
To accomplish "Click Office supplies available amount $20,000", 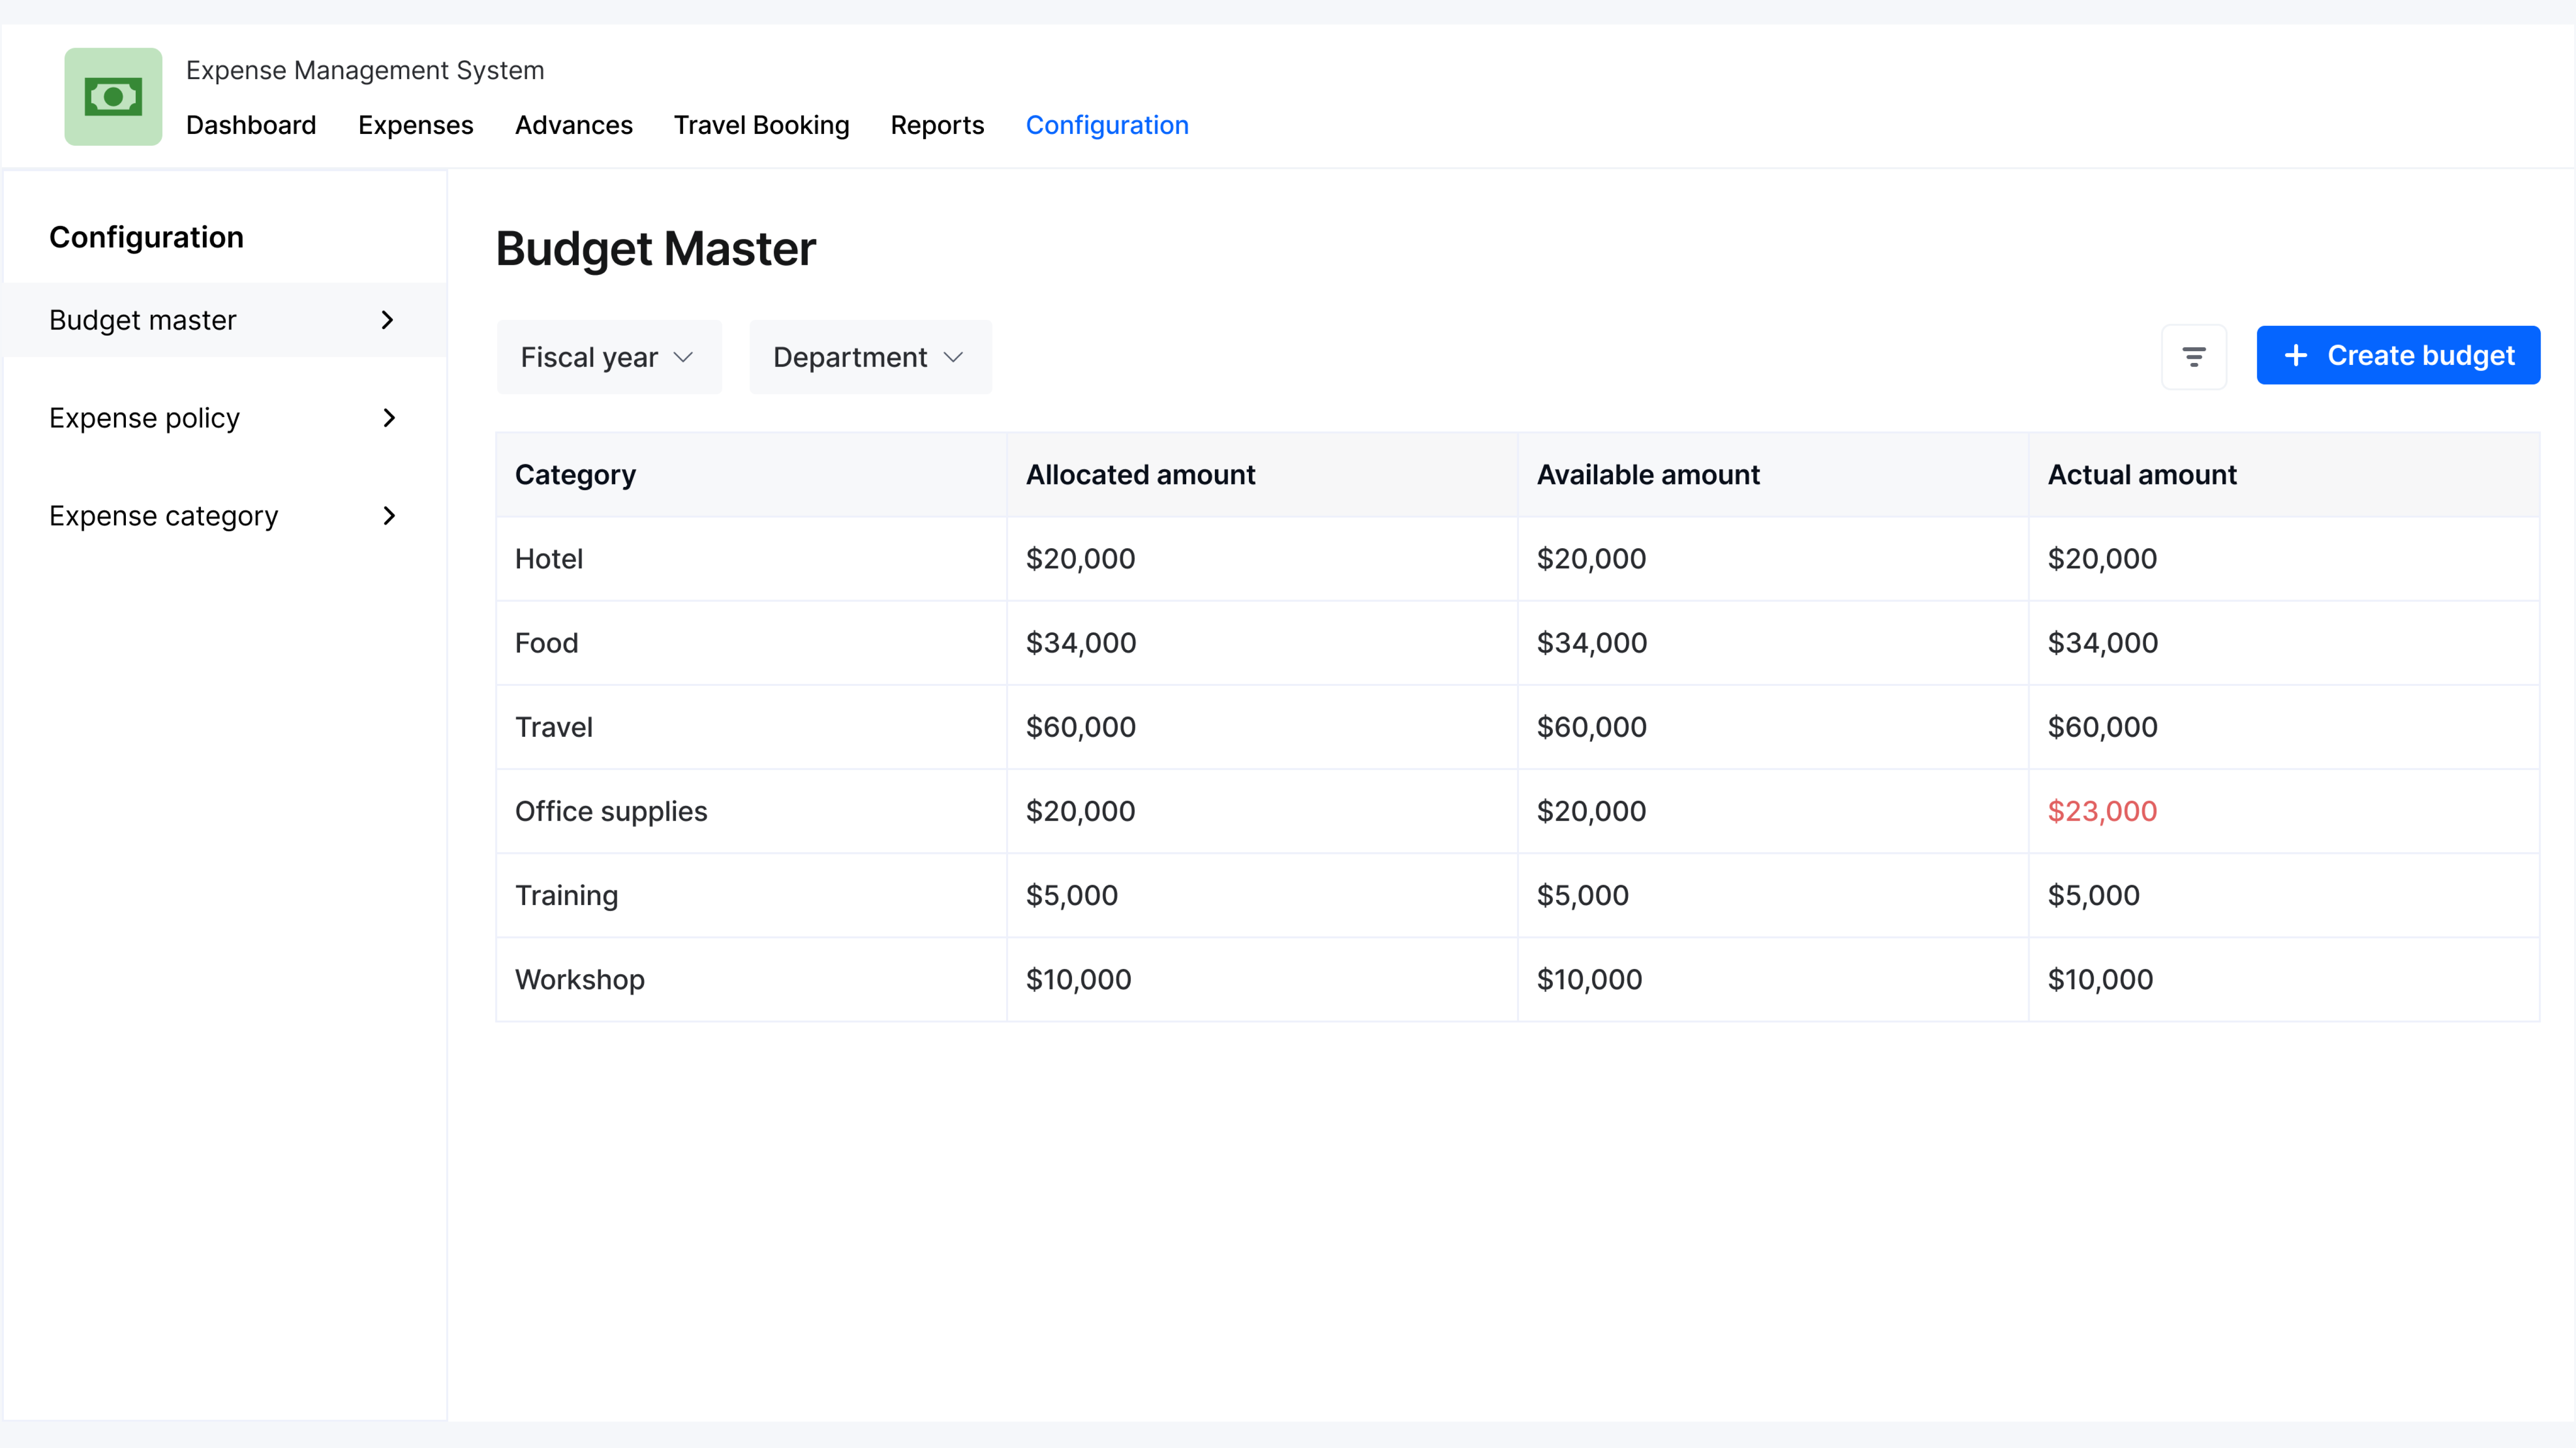I will 1592,811.
